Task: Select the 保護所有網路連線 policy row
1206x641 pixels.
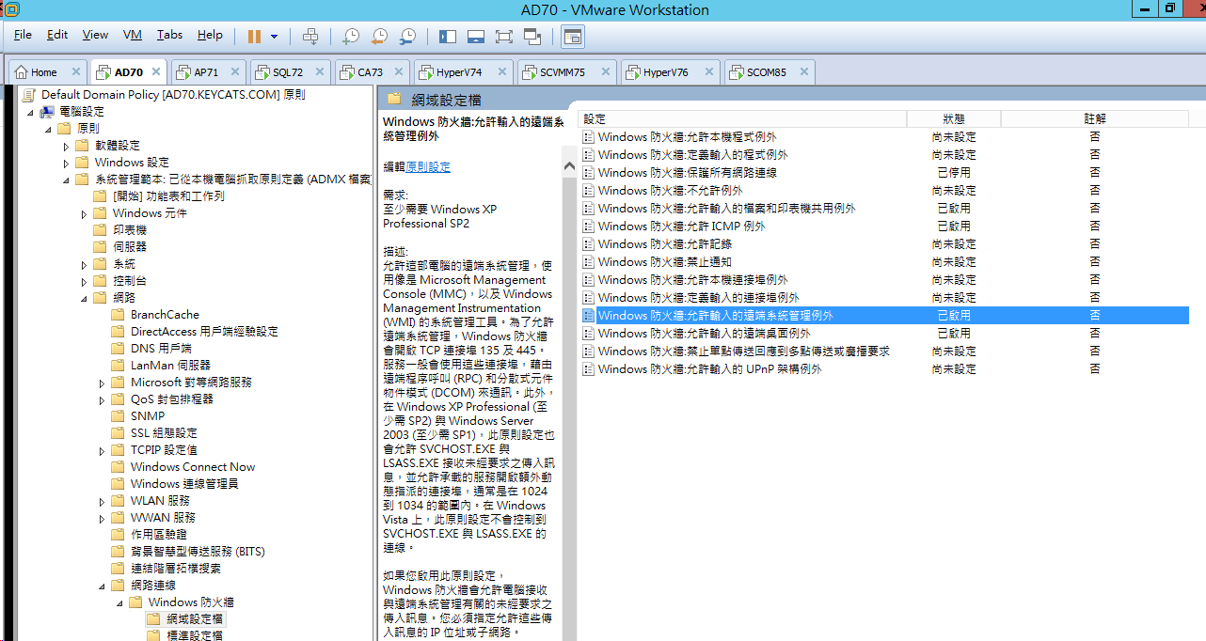Action: coord(884,173)
